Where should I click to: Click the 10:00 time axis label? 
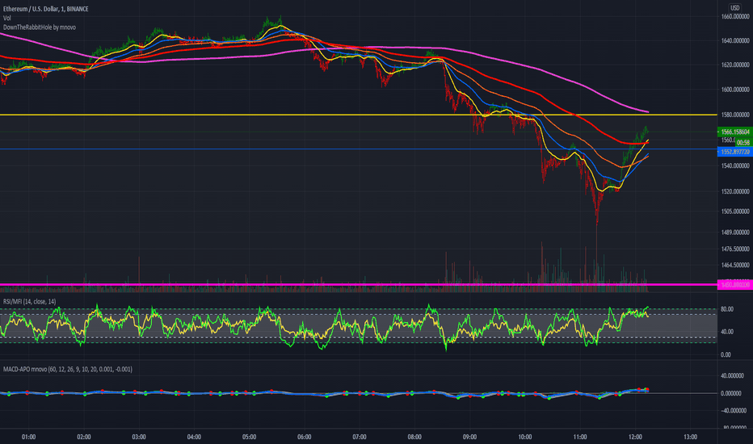coord(525,437)
